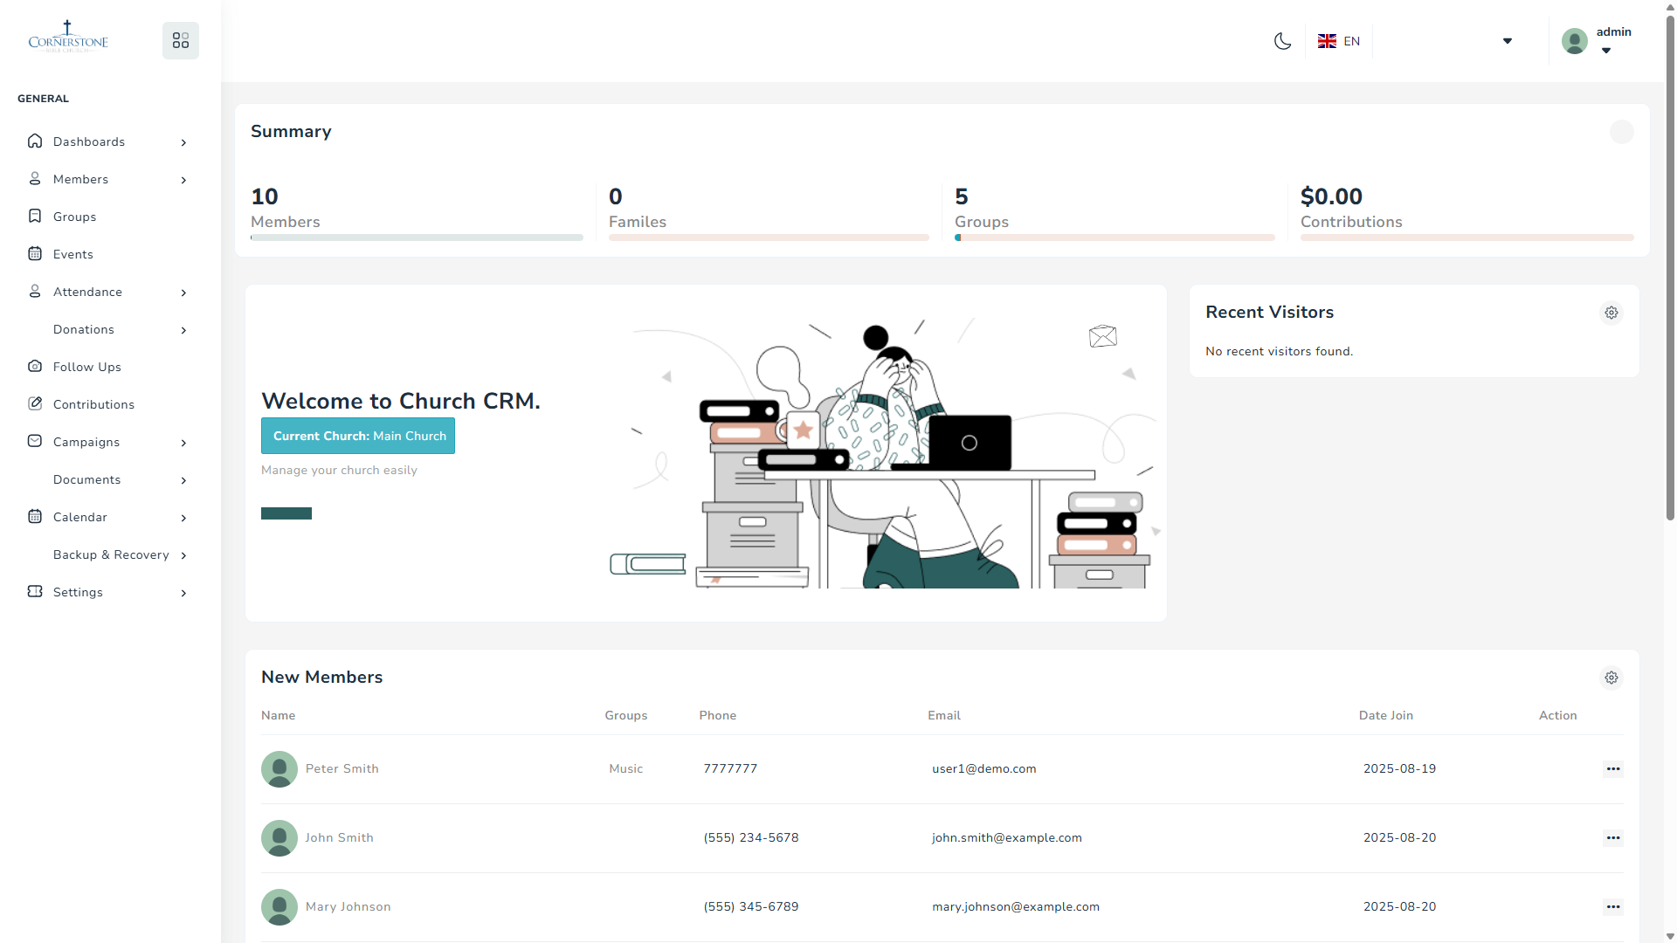The height and width of the screenshot is (943, 1677).
Task: Open New Members gear settings
Action: click(x=1611, y=678)
